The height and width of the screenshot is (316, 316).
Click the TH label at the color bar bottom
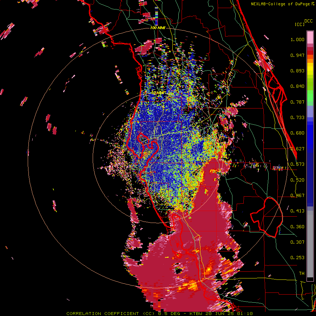tap(302, 274)
